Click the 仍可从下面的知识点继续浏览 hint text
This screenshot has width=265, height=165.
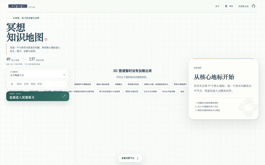coord(132,77)
